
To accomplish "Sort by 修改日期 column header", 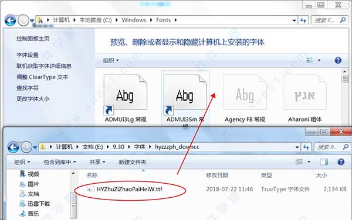I will pyautogui.click(x=217, y=175).
